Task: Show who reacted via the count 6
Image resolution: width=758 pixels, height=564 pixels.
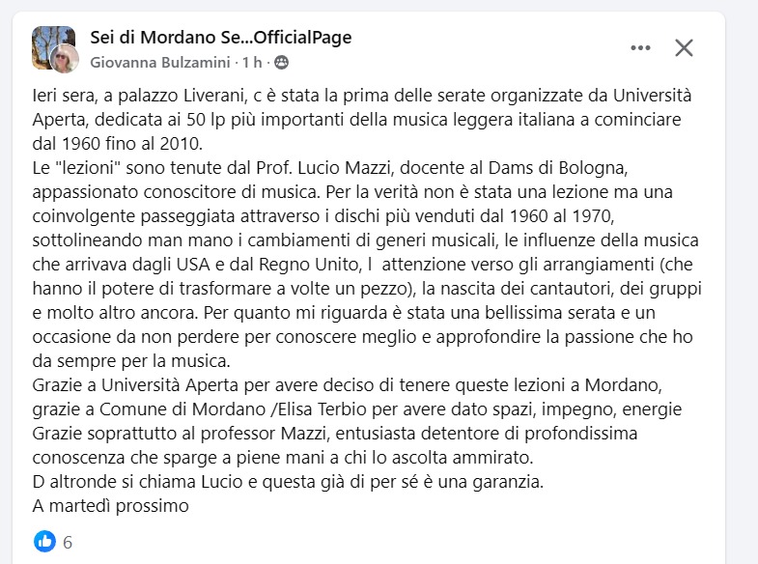Action: click(68, 542)
